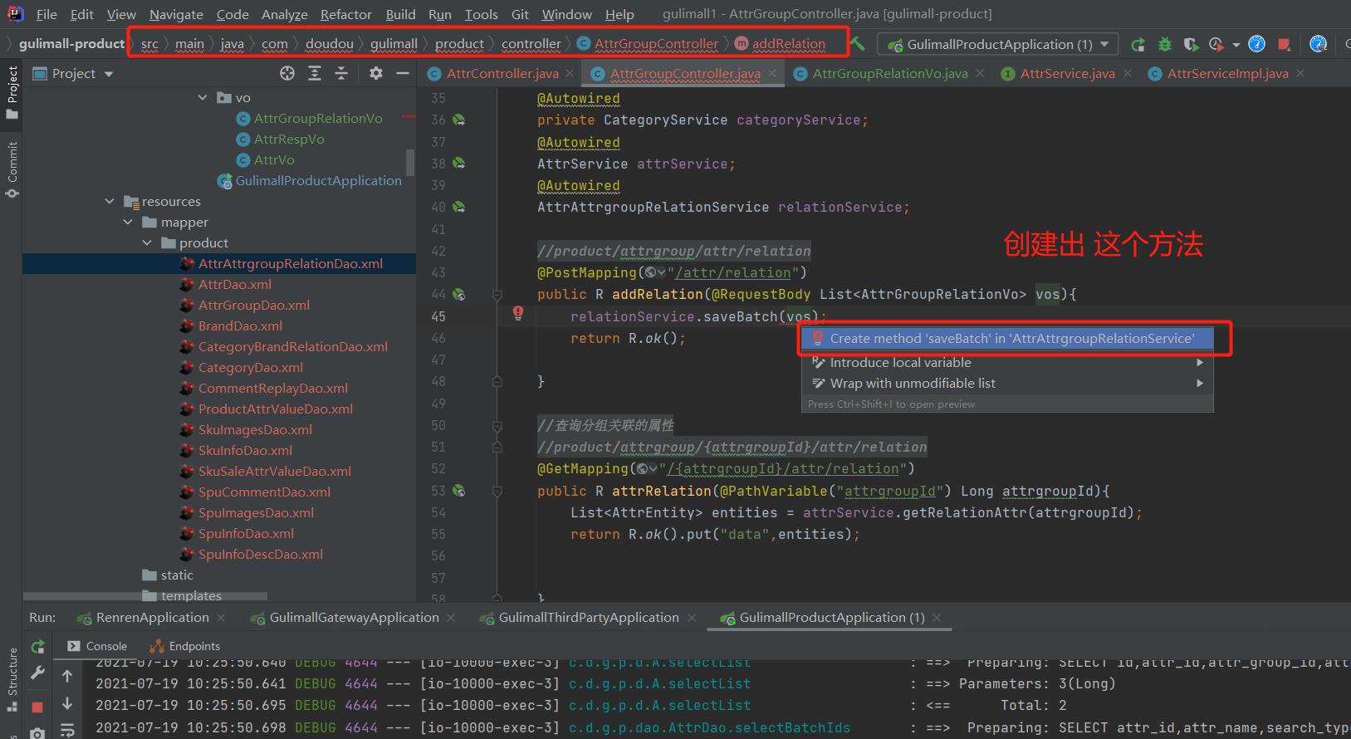Click the gulimall-product breadcrumb
This screenshot has width=1351, height=739.
[x=71, y=44]
